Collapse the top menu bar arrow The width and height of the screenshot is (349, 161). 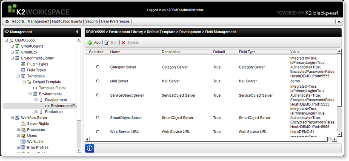coord(339,22)
